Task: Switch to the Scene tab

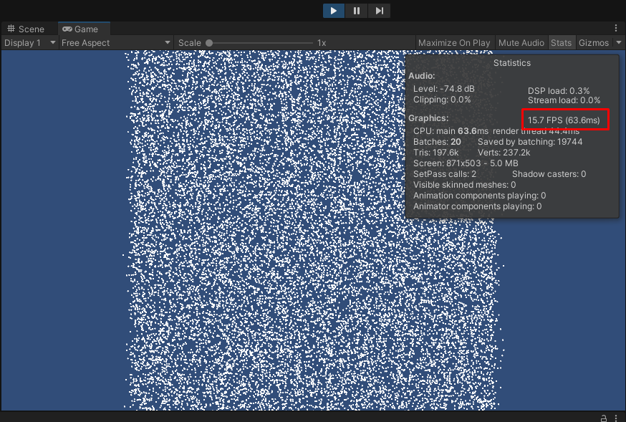Action: [x=25, y=29]
